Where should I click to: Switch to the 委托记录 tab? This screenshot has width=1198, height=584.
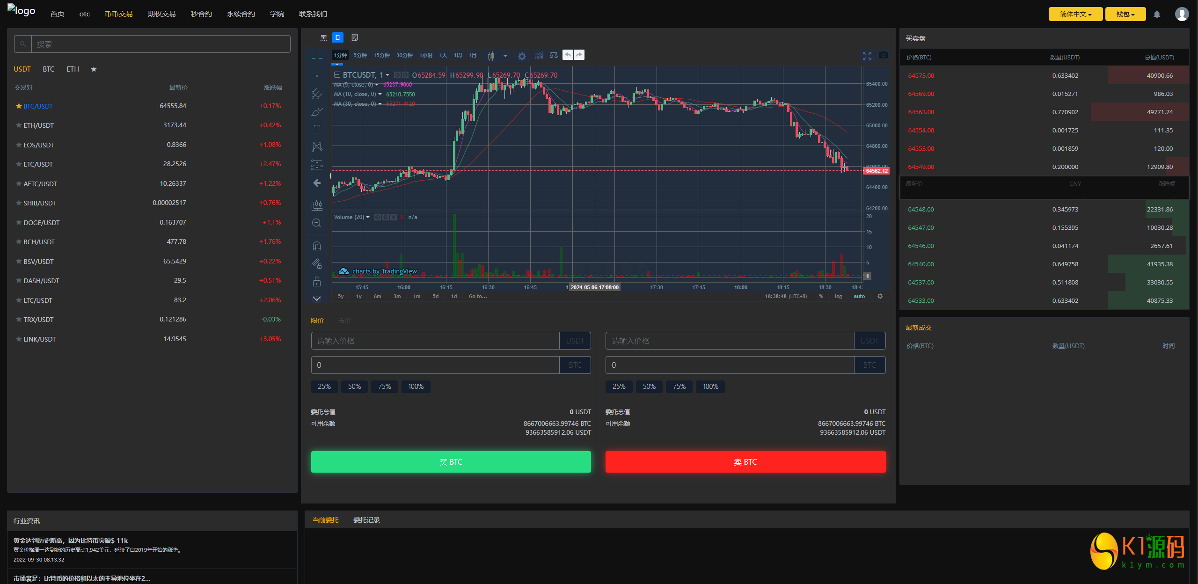click(x=366, y=520)
